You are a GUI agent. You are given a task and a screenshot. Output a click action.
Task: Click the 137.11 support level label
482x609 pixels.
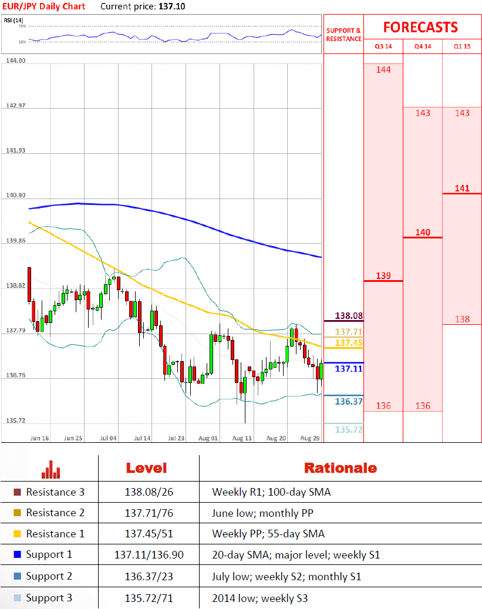coord(349,369)
